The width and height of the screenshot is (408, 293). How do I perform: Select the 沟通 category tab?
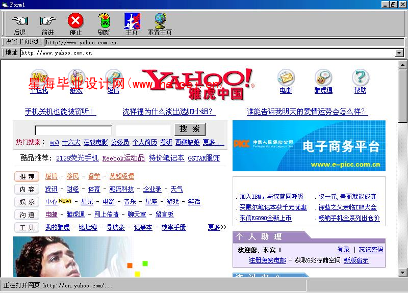[x=27, y=215]
